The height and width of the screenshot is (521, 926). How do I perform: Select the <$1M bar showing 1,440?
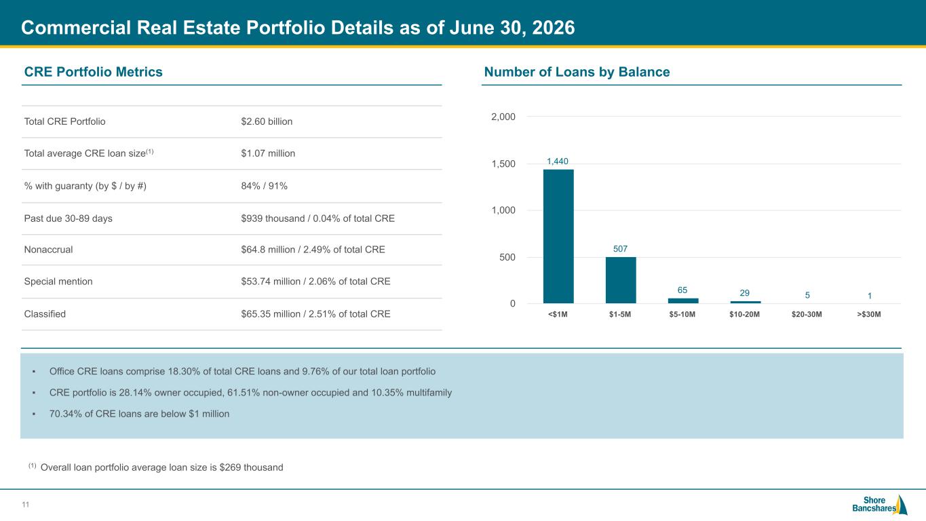pos(558,236)
